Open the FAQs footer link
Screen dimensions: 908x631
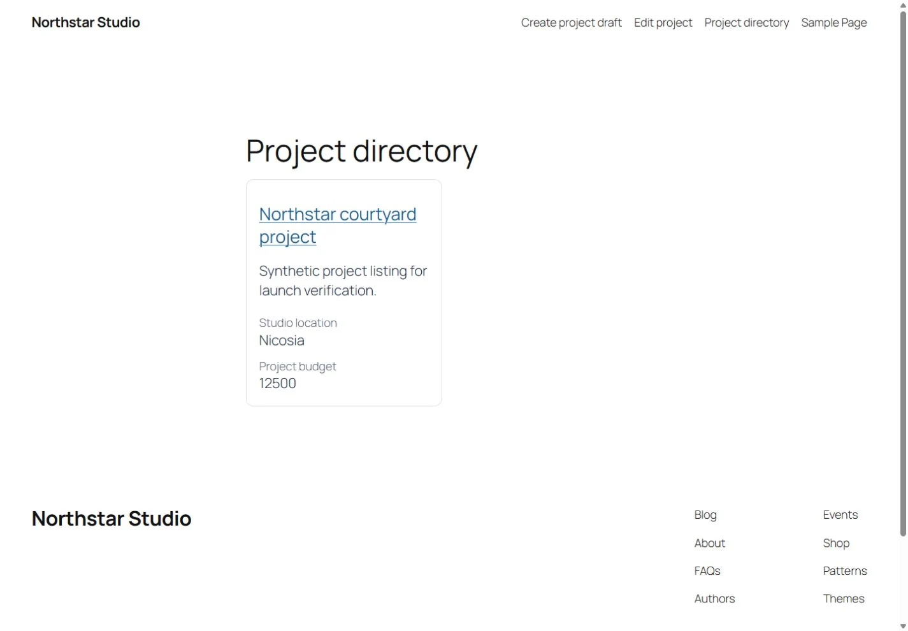[x=707, y=571]
